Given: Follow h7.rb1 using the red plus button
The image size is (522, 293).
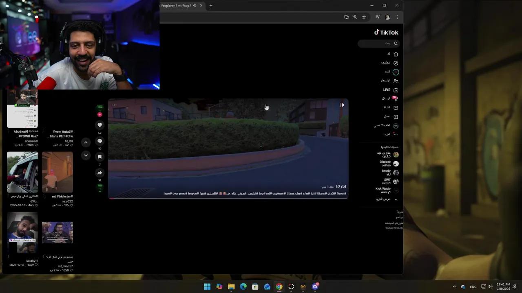Looking at the screenshot, I should (100, 114).
